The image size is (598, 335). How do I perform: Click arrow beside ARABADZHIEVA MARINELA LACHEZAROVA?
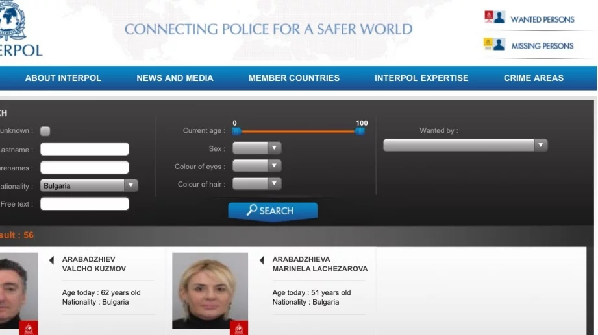[262, 260]
